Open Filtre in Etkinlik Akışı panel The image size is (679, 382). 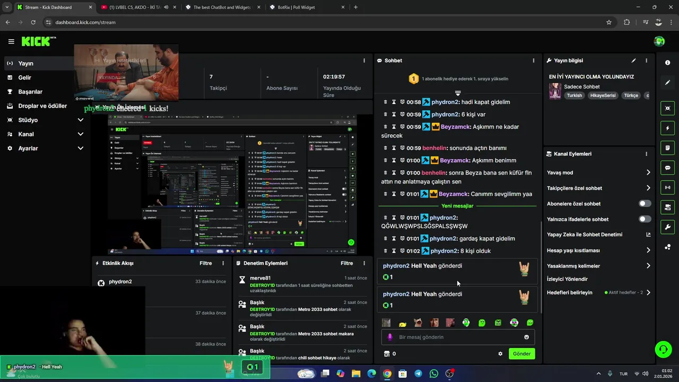click(206, 263)
